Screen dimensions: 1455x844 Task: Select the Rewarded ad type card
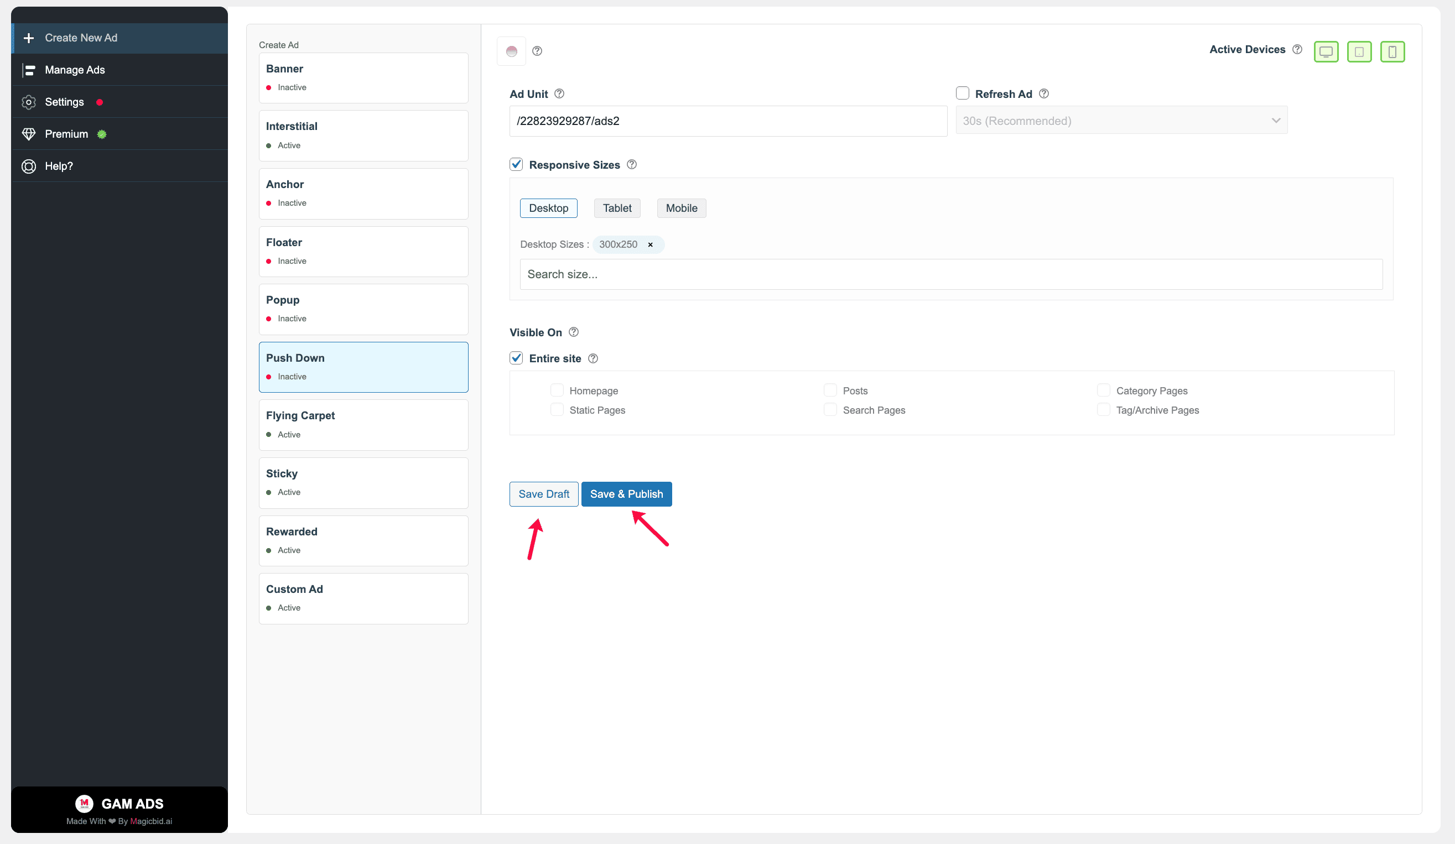[x=364, y=541]
